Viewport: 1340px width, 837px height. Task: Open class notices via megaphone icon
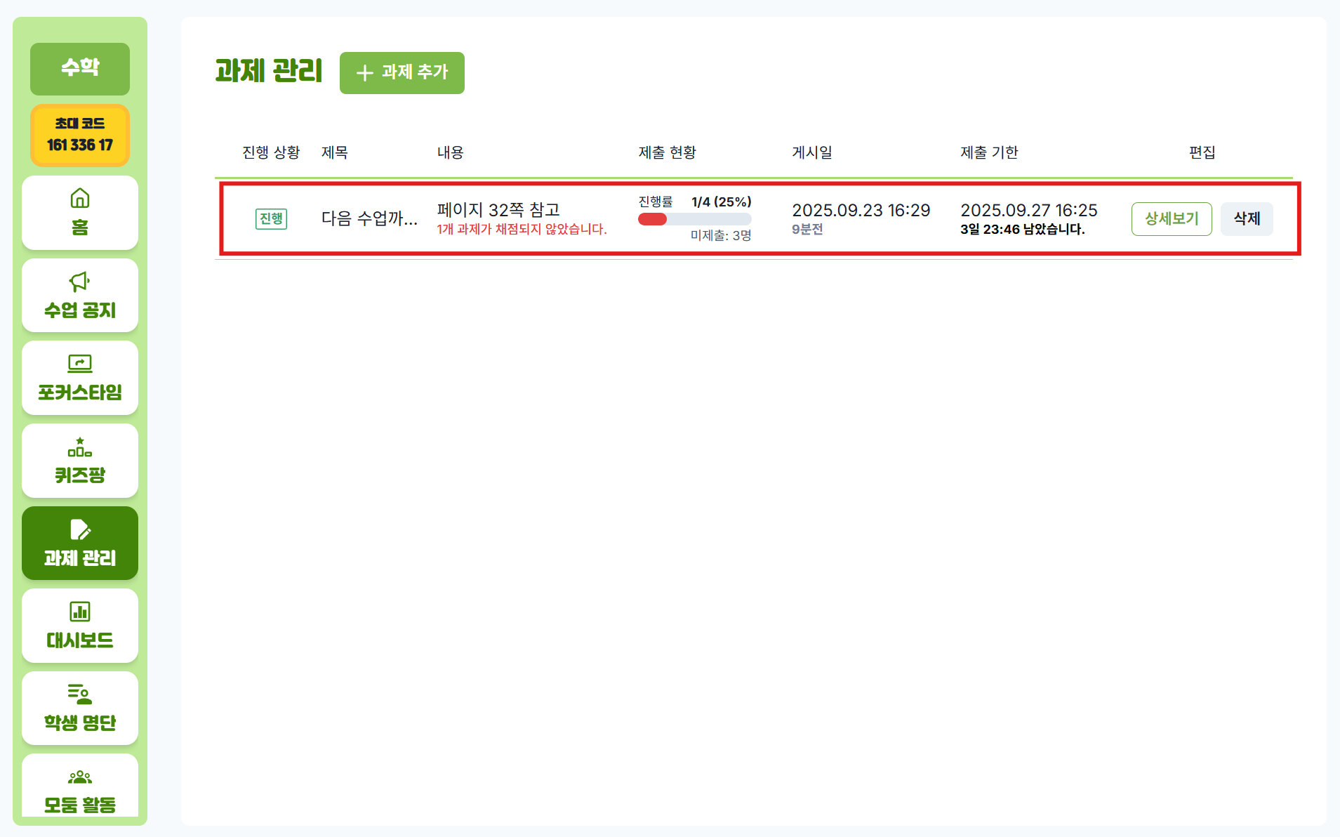pos(80,282)
